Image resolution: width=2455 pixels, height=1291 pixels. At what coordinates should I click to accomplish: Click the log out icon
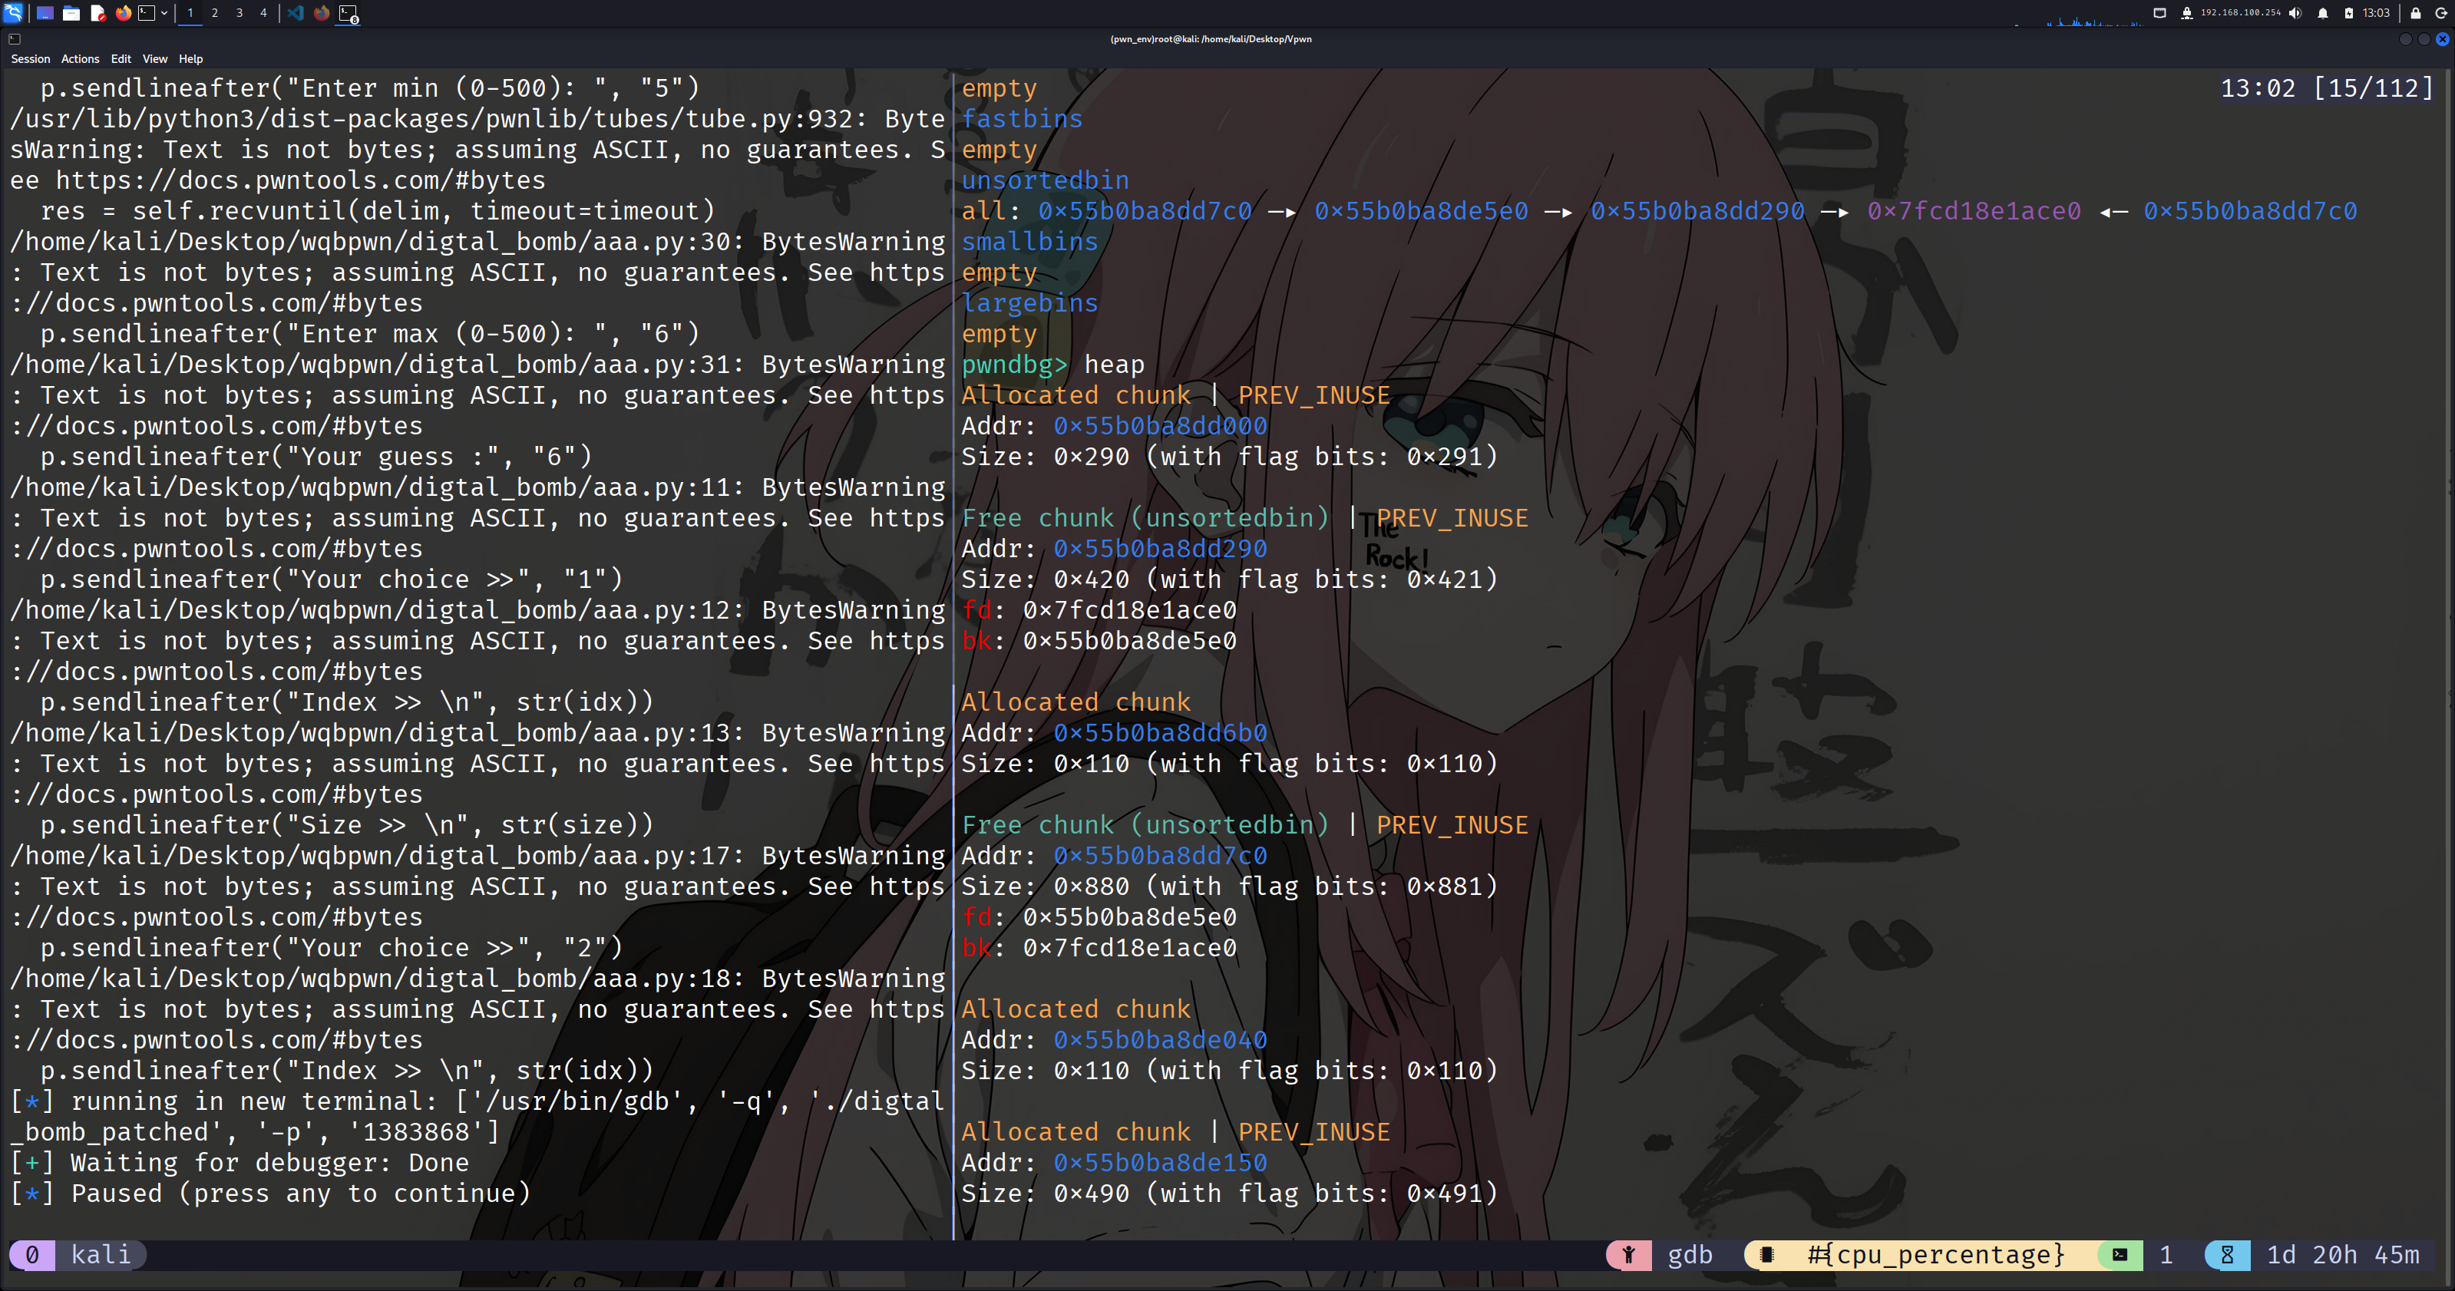pyautogui.click(x=2442, y=12)
